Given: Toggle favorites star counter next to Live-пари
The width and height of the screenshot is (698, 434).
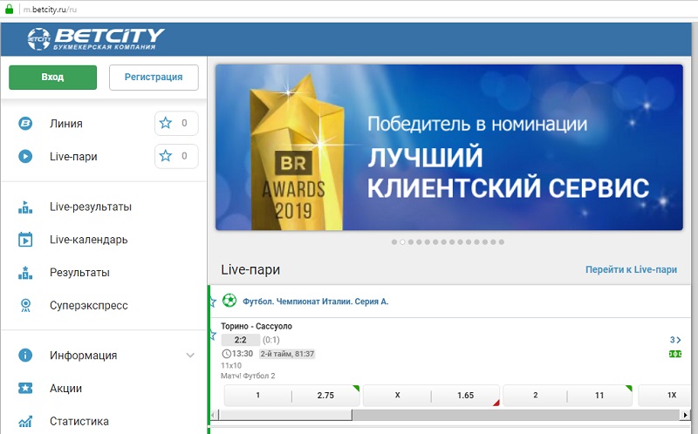Looking at the screenshot, I should (x=175, y=157).
